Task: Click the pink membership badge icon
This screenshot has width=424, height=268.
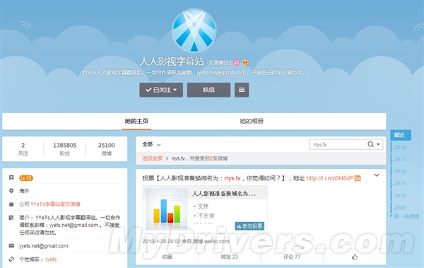Action: tap(236, 62)
